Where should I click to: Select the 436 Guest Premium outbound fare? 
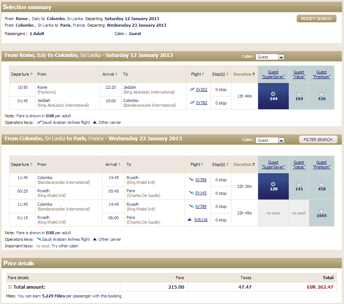coord(321,94)
